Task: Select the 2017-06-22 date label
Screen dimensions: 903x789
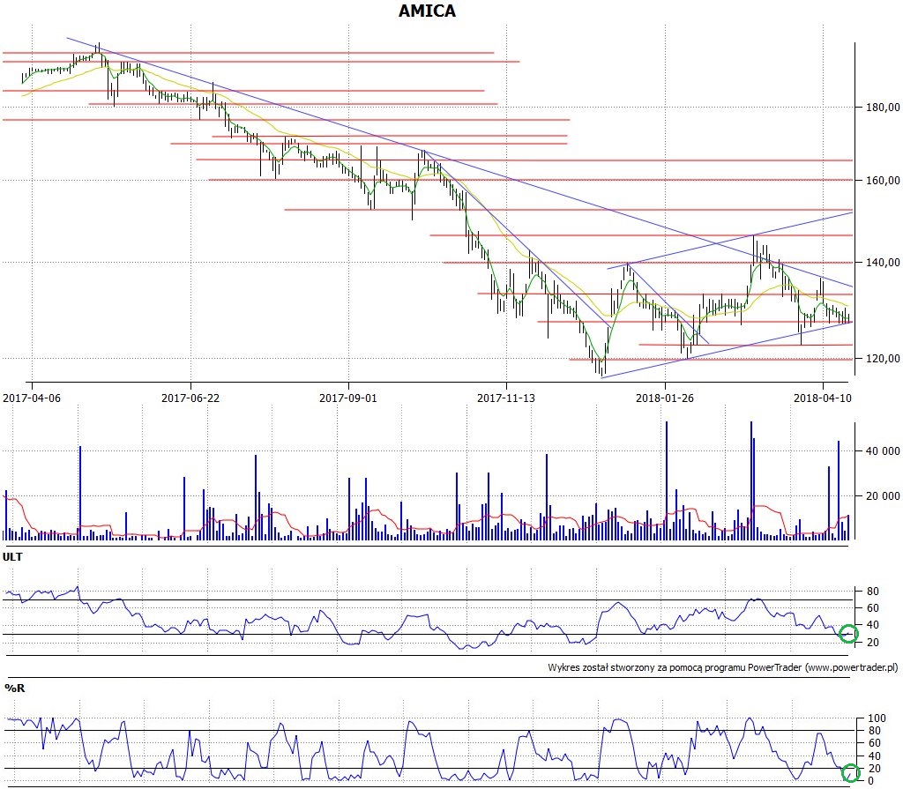Action: [x=190, y=398]
